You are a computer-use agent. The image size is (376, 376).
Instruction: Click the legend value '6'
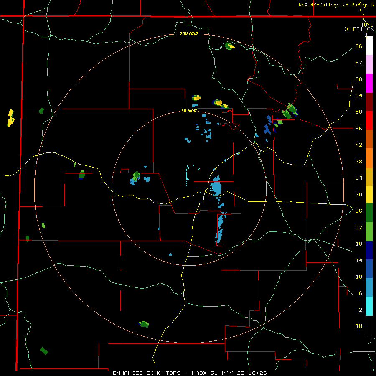point(361,293)
